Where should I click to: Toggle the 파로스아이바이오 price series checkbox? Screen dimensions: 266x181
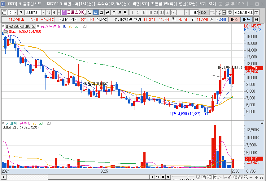coord(3,26)
